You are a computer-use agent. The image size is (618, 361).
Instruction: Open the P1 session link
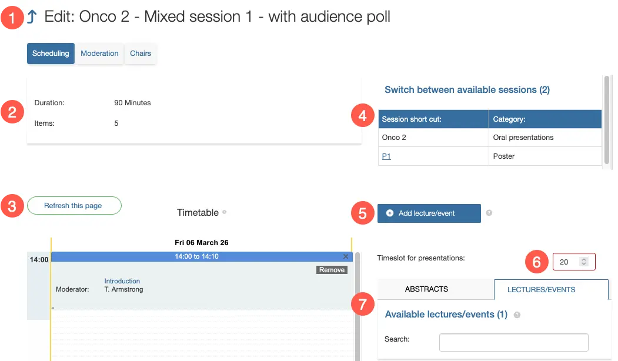(386, 156)
